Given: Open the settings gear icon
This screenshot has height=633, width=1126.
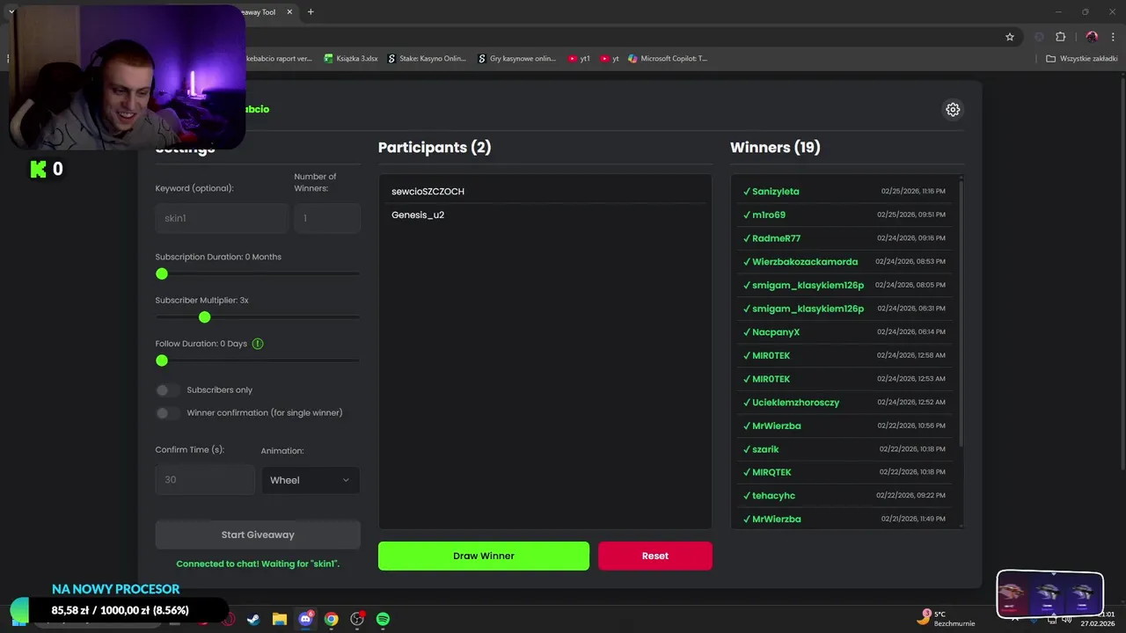Looking at the screenshot, I should pyautogui.click(x=953, y=109).
